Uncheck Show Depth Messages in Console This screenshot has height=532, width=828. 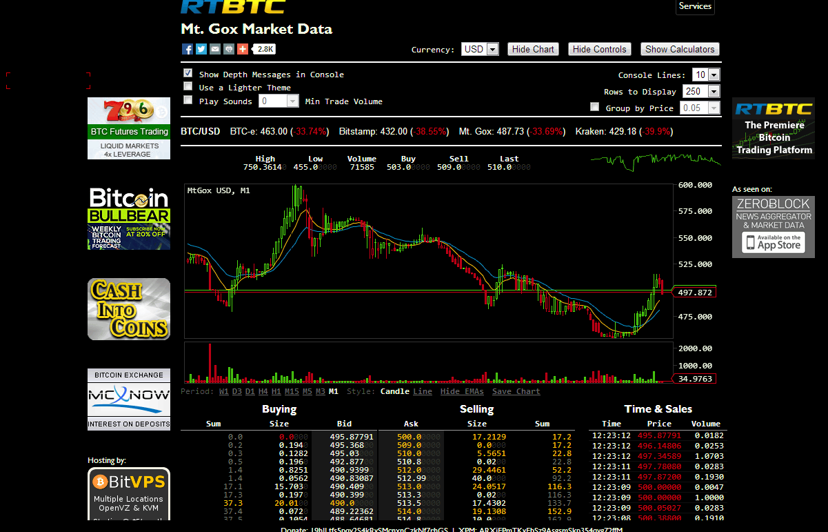[x=188, y=73]
